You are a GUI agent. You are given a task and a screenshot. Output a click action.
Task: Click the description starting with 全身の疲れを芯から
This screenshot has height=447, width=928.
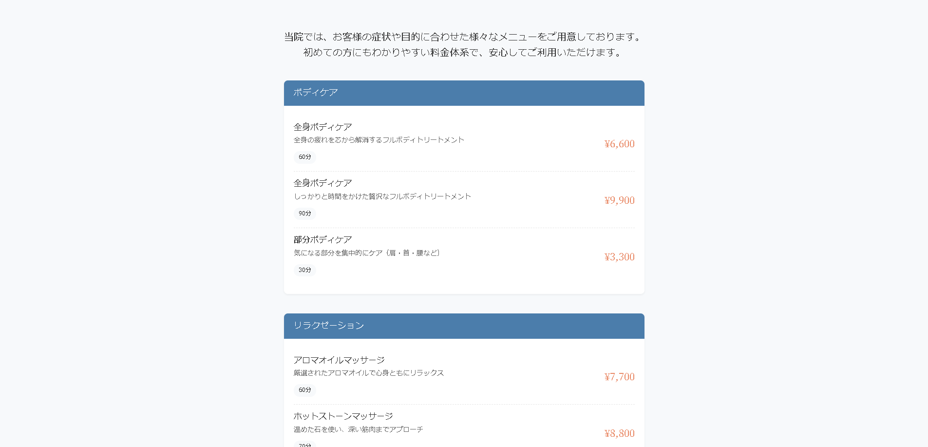[x=379, y=140]
